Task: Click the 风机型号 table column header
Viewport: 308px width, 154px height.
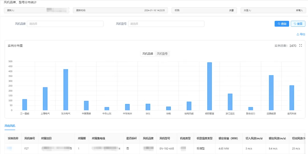Action: click(167, 138)
